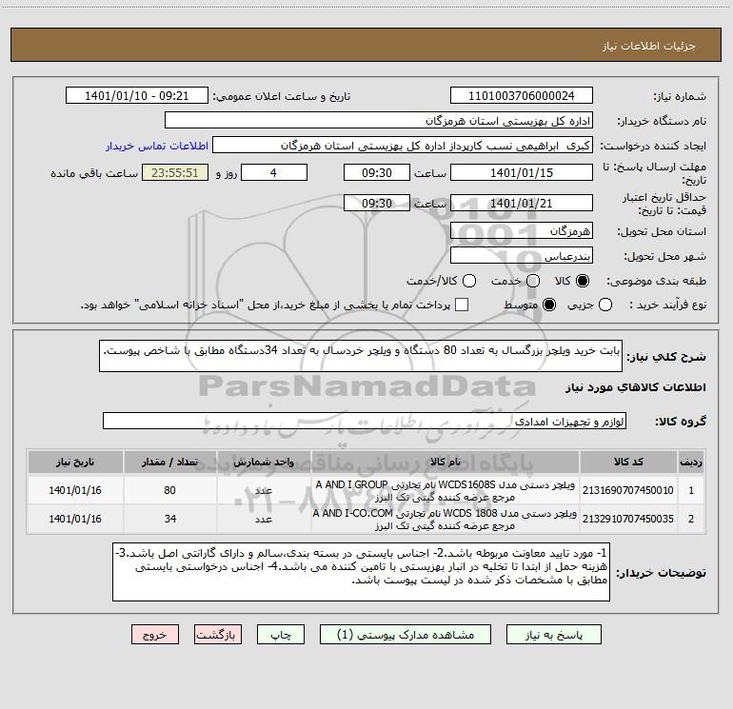Choose the متوسط purchase type radio
This screenshot has width=733, height=709.
click(x=549, y=305)
